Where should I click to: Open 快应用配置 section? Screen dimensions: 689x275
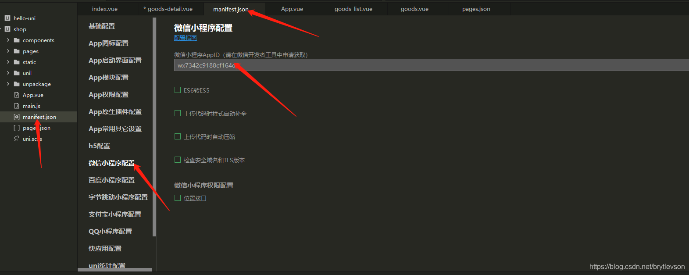(x=105, y=249)
